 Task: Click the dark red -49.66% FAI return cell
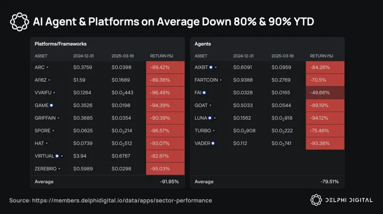pyautogui.click(x=324, y=93)
